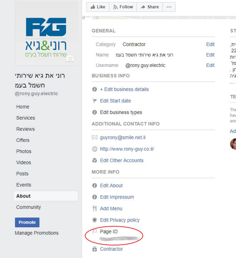Edit the page Name field
This screenshot has height=258, width=236.
210,55
